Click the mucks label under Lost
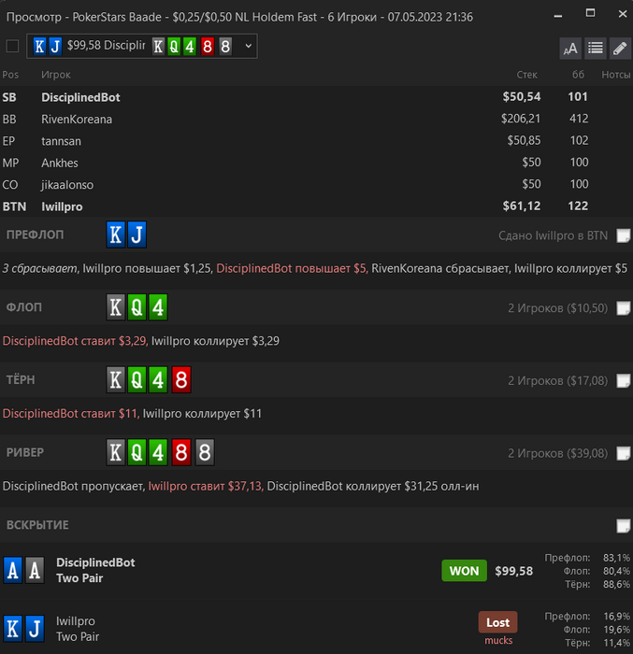This screenshot has width=633, height=654. pyautogui.click(x=498, y=640)
